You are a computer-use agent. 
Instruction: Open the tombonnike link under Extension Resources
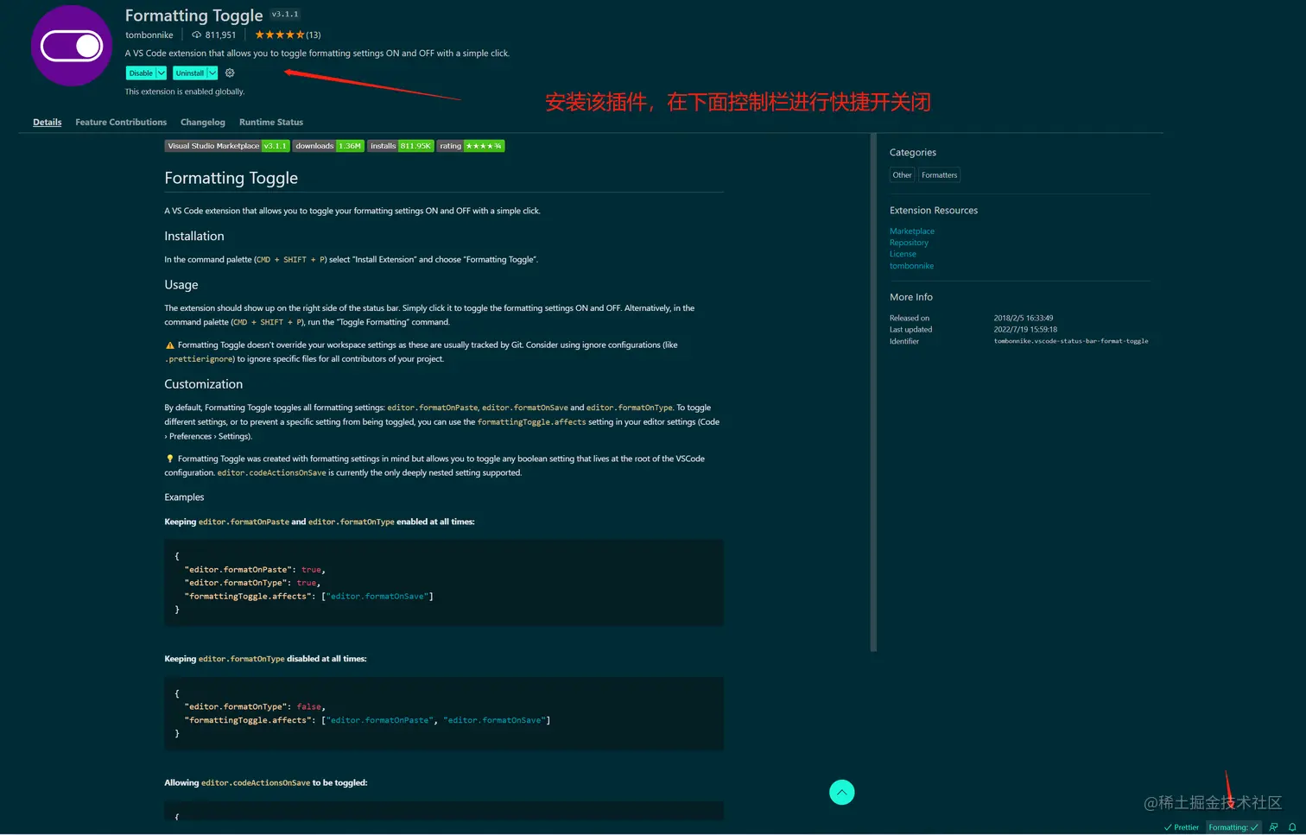[x=911, y=266]
